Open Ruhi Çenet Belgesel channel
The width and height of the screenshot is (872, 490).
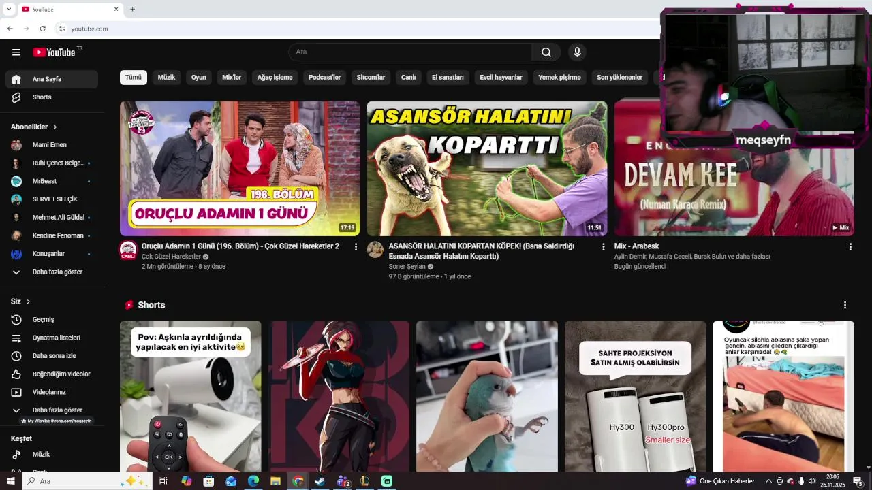coord(52,163)
